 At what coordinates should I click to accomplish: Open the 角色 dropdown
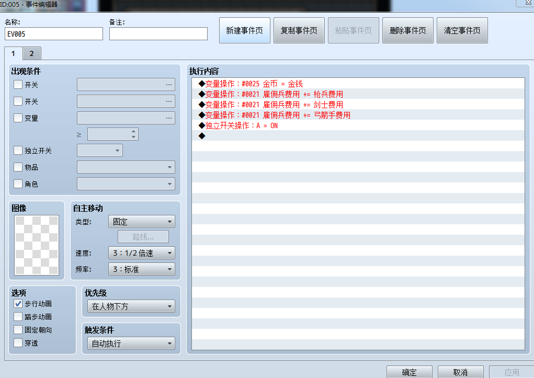(126, 184)
